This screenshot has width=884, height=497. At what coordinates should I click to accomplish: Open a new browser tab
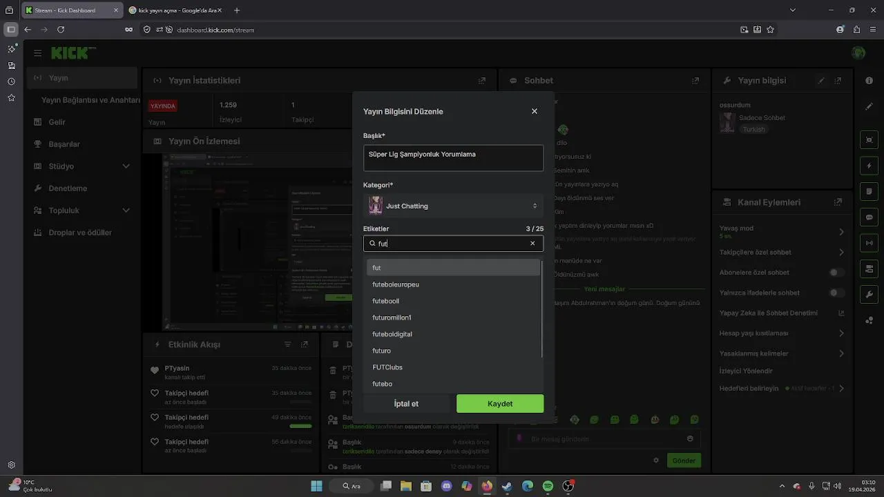tap(237, 10)
